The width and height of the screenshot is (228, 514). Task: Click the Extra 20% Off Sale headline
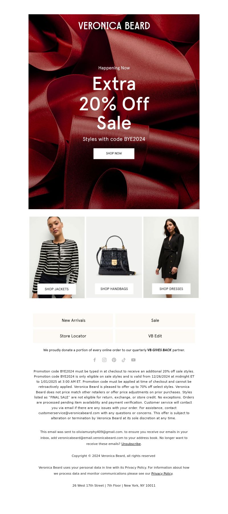pyautogui.click(x=114, y=103)
